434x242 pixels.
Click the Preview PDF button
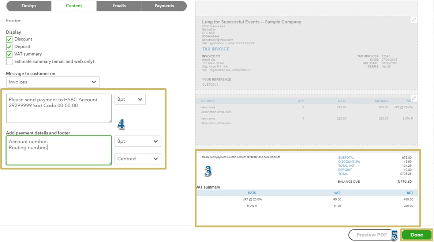coord(371,235)
